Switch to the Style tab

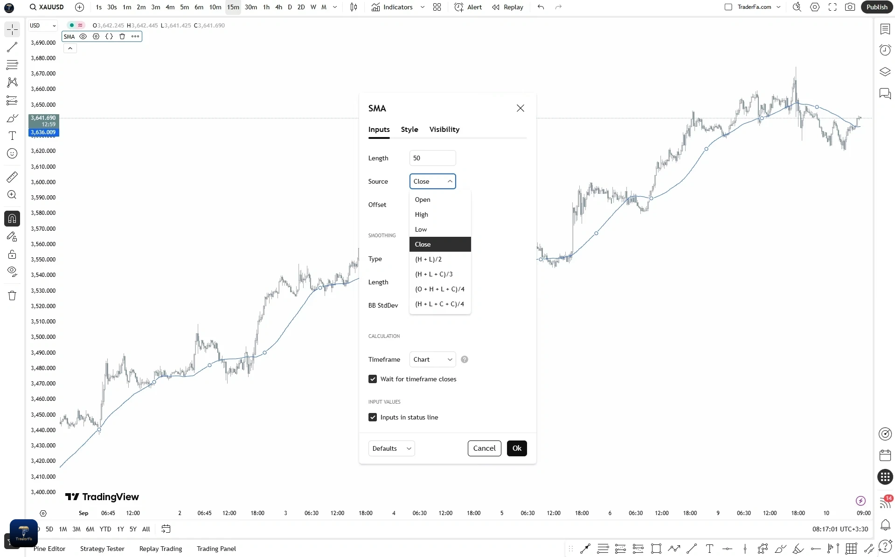pos(409,130)
